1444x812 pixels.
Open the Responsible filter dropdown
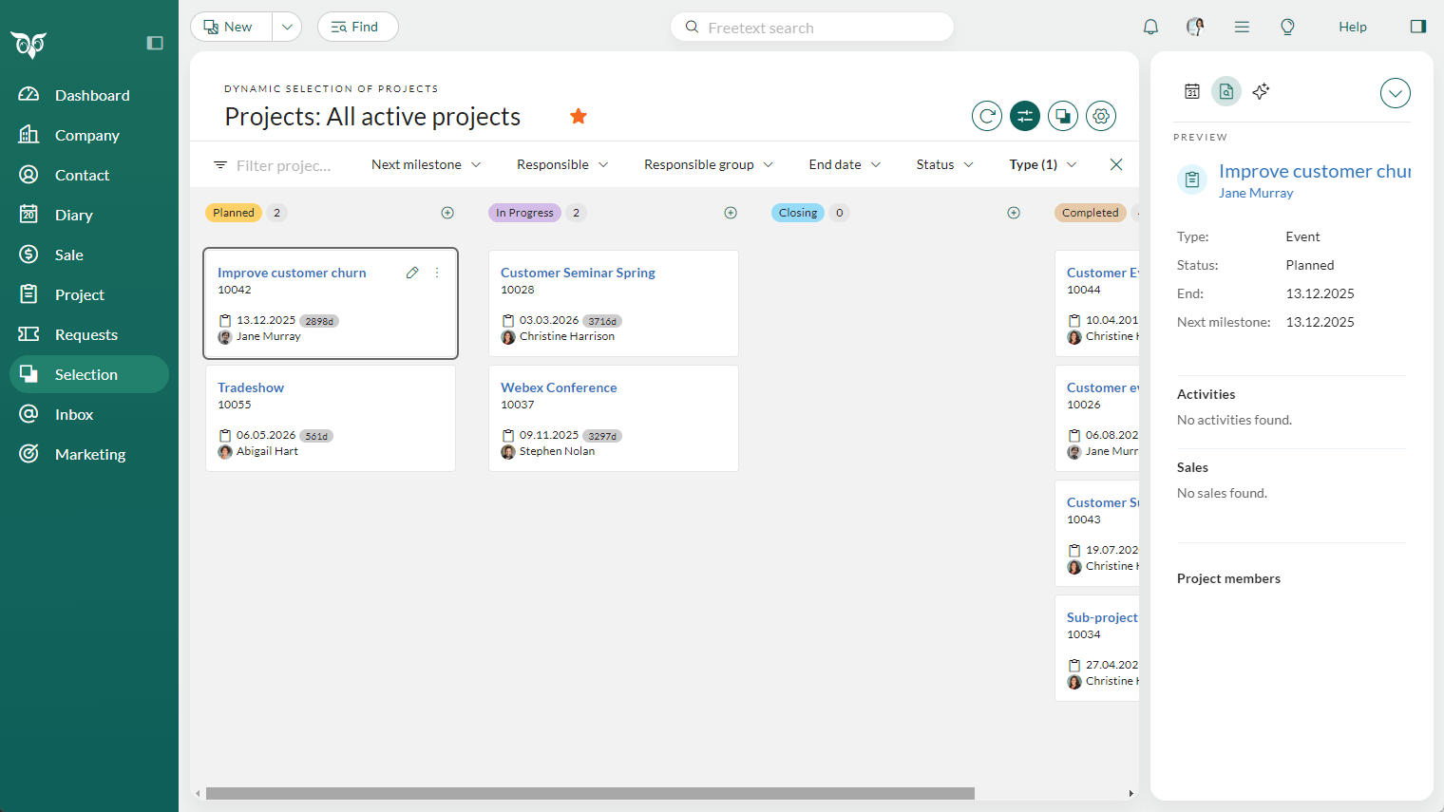pyautogui.click(x=561, y=163)
